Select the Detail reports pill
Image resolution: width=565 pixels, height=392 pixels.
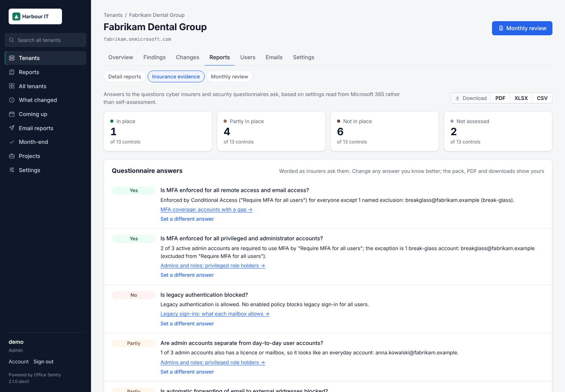125,76
